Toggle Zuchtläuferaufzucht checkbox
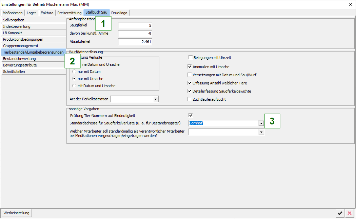Image resolution: width=356 pixels, height=219 pixels. click(190, 99)
